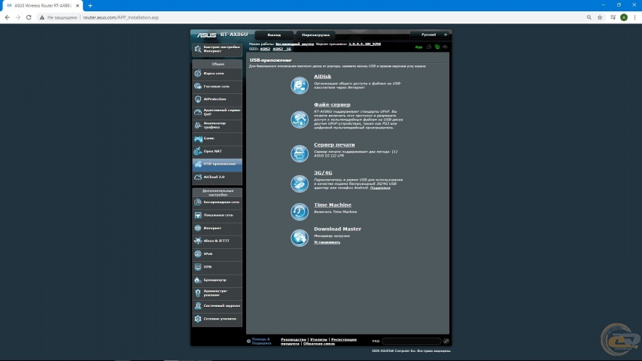Open the Time Machine title link
Screen dimensions: 642x361
[x=333, y=205]
